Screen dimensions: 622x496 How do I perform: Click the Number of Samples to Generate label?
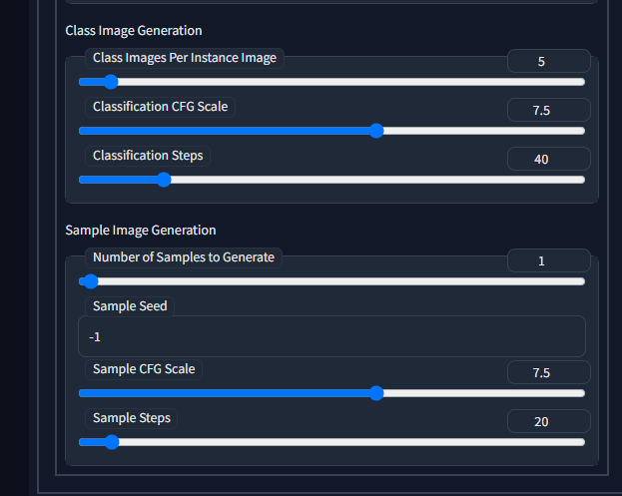(183, 257)
